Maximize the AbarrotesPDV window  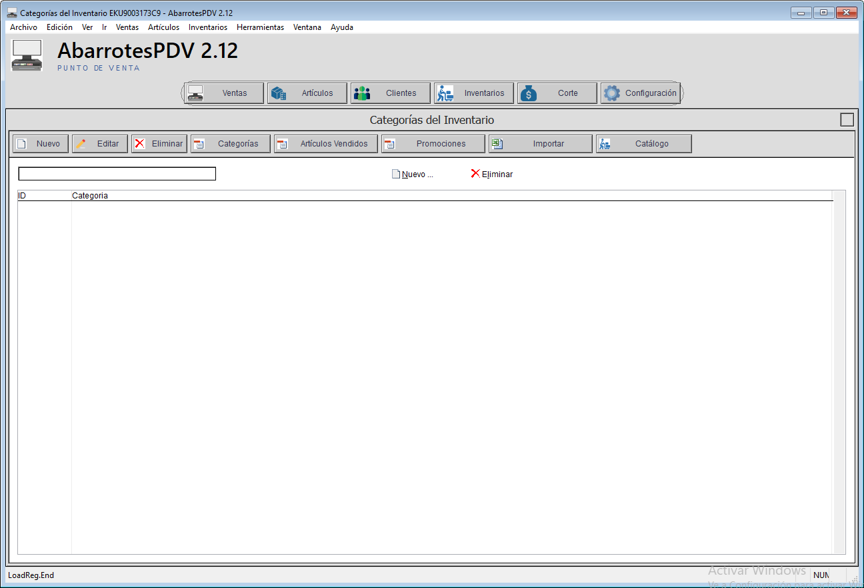pyautogui.click(x=823, y=13)
